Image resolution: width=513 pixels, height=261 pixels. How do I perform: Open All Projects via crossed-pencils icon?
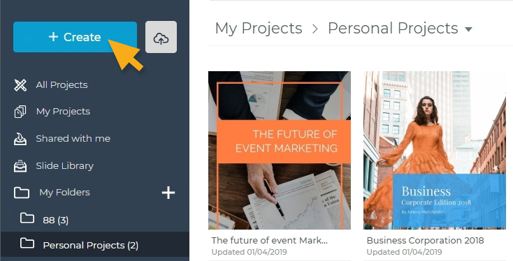tap(20, 85)
